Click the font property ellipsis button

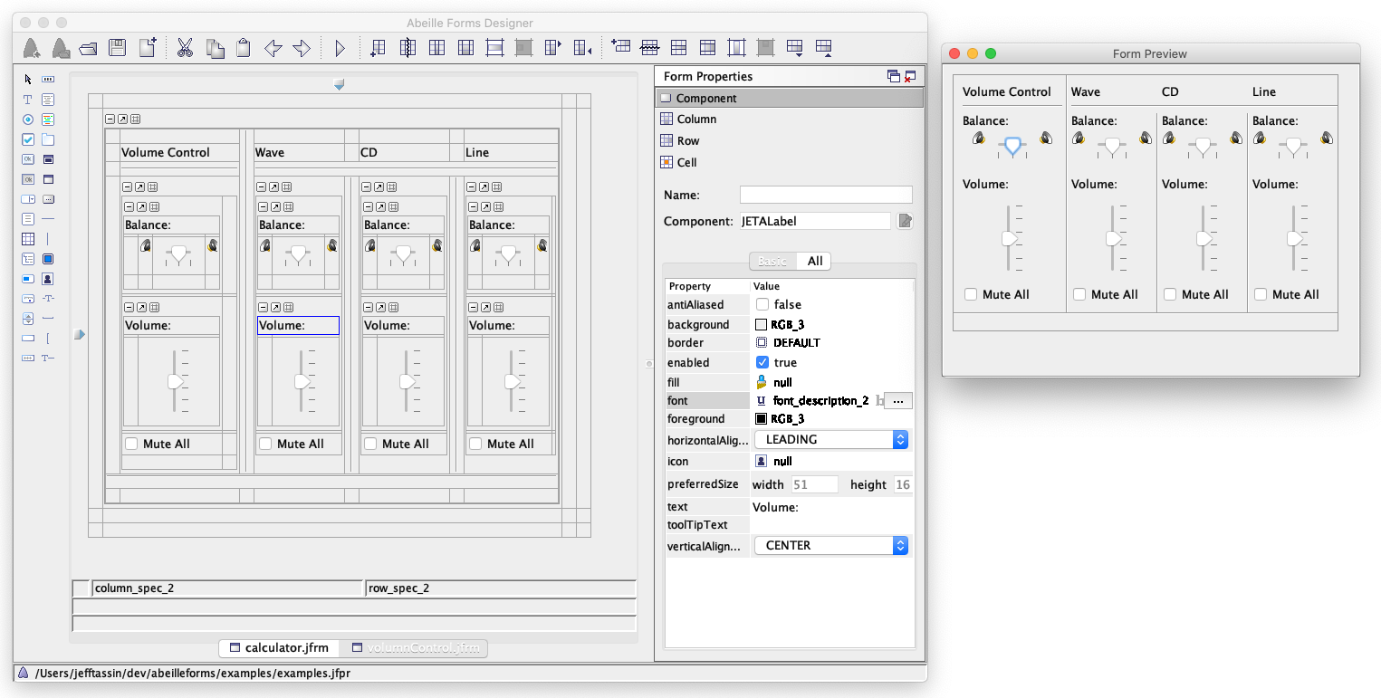[x=898, y=400]
